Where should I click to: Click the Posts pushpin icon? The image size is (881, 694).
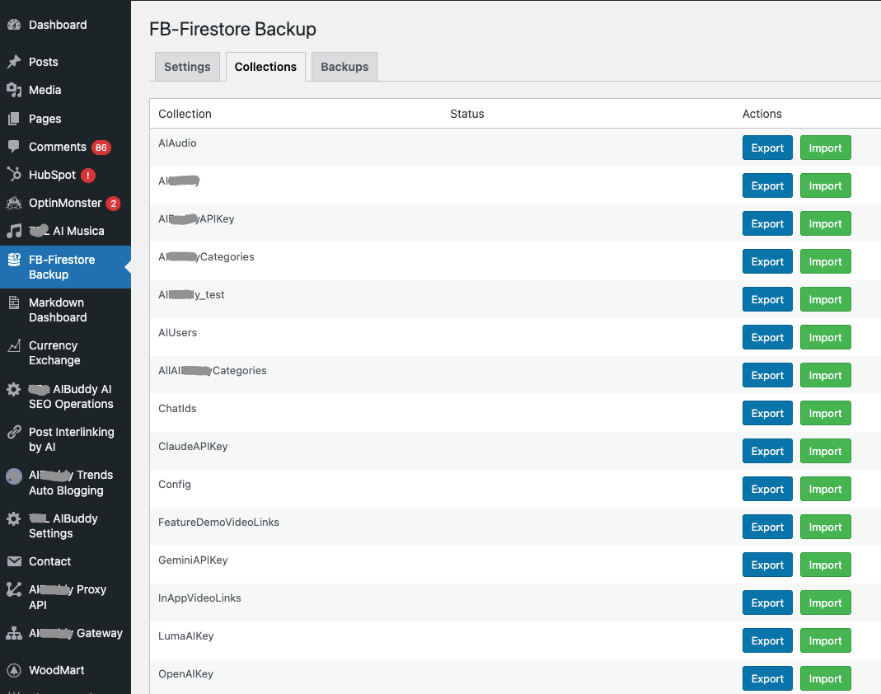14,62
